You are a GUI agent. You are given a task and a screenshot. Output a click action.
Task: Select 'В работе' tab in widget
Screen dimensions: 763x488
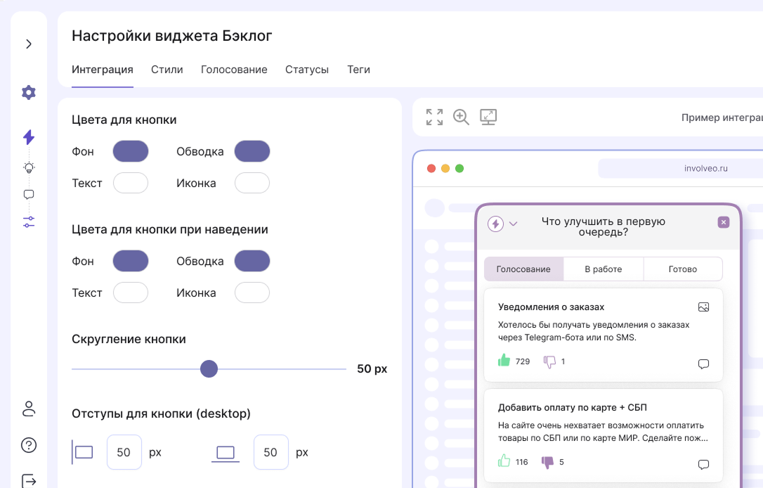pyautogui.click(x=603, y=269)
